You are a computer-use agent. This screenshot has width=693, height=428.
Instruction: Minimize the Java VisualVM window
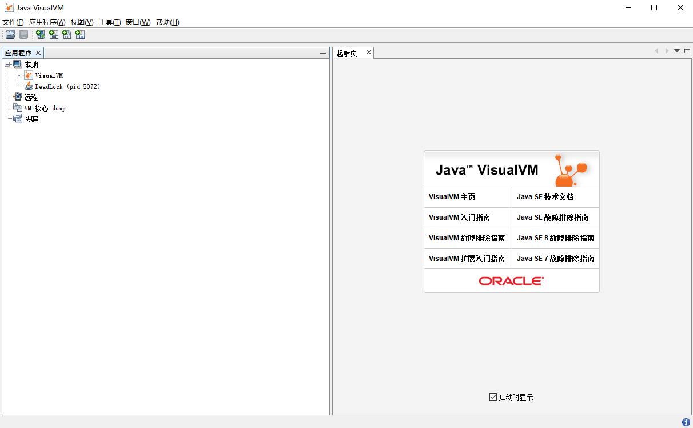628,7
